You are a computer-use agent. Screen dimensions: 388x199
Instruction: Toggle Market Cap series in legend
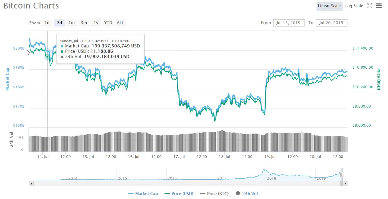click(x=143, y=193)
